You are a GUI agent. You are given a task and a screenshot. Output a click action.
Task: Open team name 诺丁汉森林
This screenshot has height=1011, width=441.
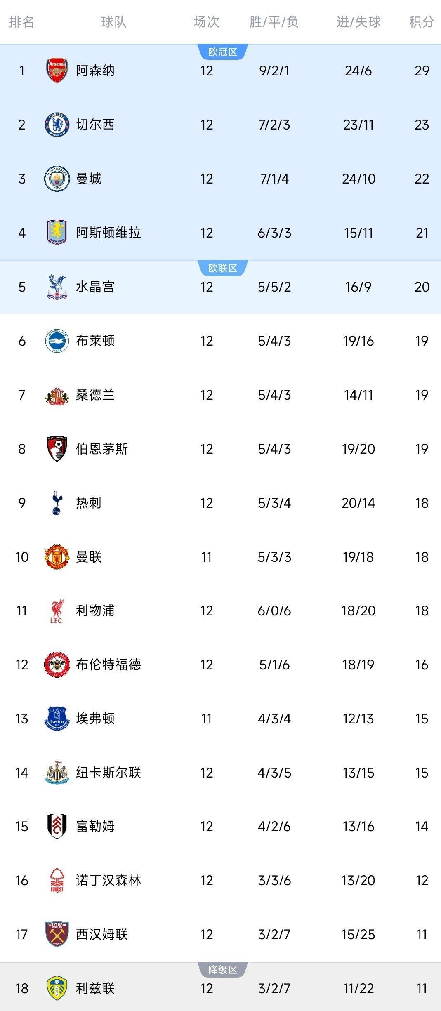108,880
